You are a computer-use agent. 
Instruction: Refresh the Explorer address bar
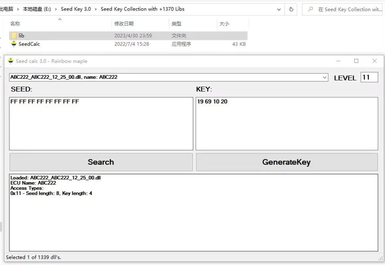[291, 9]
